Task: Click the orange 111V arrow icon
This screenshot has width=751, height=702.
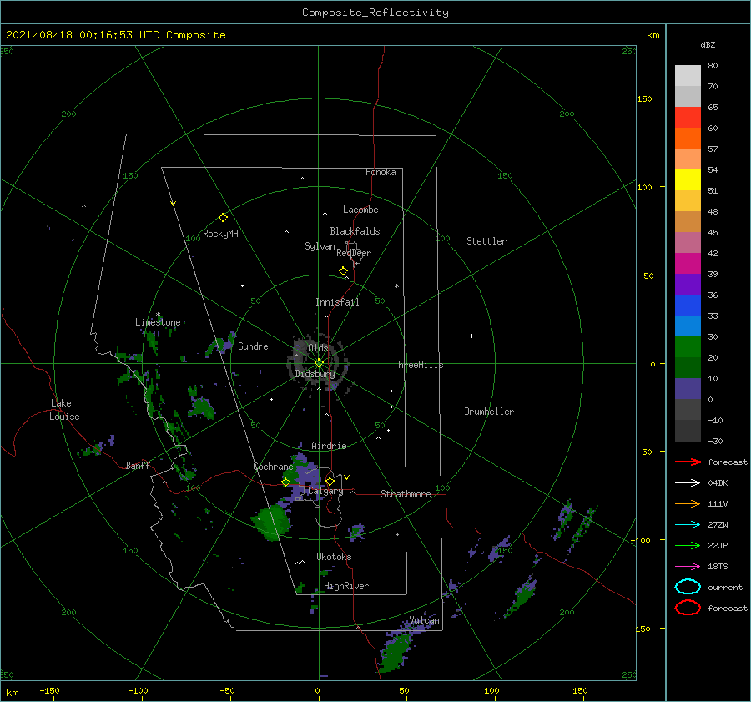Action: [688, 503]
